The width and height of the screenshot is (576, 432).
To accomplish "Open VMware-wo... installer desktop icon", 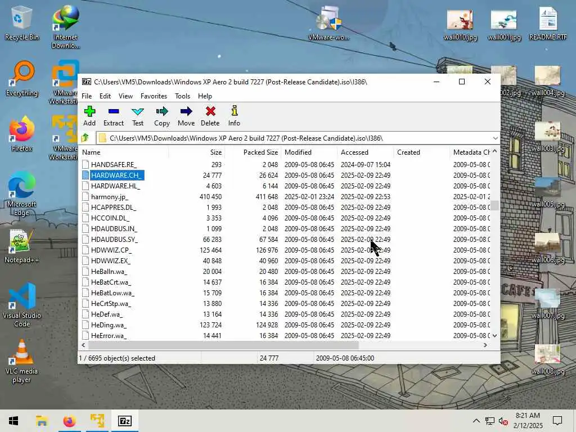I will point(328,22).
